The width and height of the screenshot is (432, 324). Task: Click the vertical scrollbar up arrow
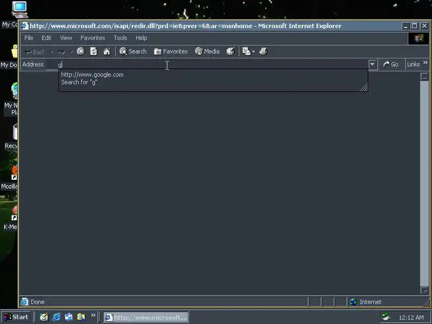424,76
